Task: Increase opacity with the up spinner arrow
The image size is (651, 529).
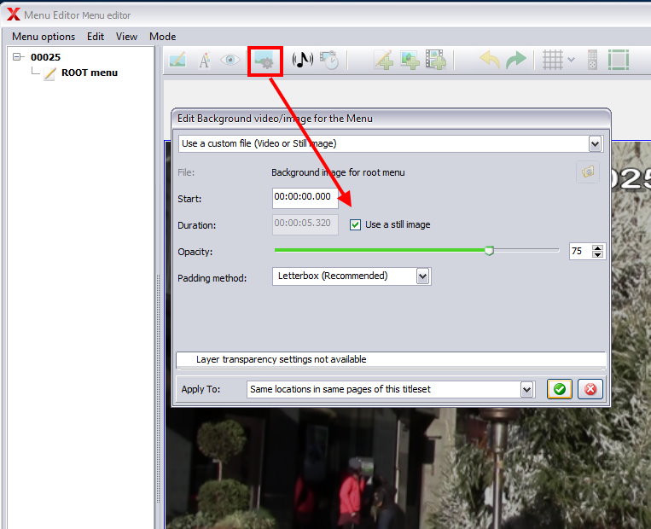Action: (597, 248)
